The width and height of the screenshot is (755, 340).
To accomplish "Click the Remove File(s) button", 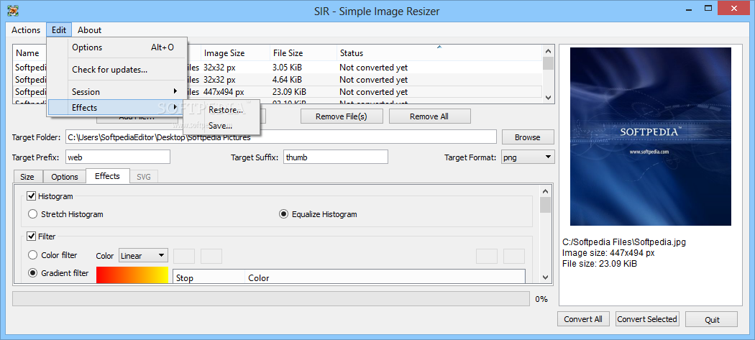I will point(342,116).
